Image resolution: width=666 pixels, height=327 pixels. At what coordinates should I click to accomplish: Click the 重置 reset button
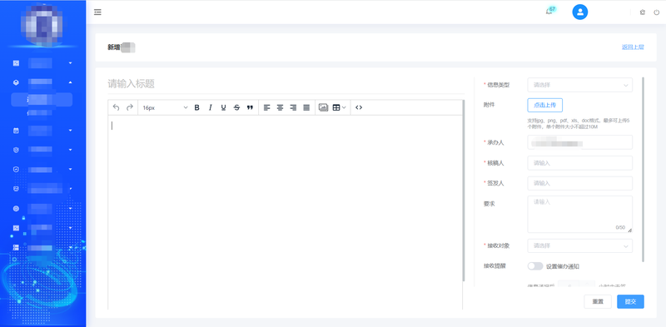click(x=598, y=301)
